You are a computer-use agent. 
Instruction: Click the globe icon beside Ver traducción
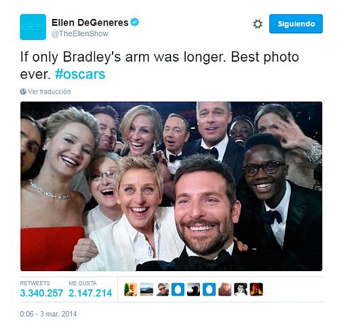tap(23, 92)
